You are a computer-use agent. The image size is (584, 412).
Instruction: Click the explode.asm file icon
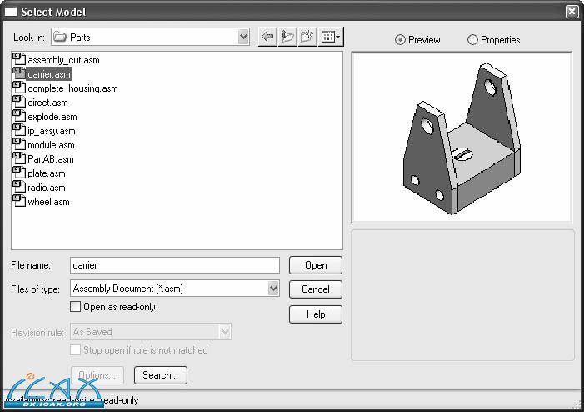click(x=19, y=116)
